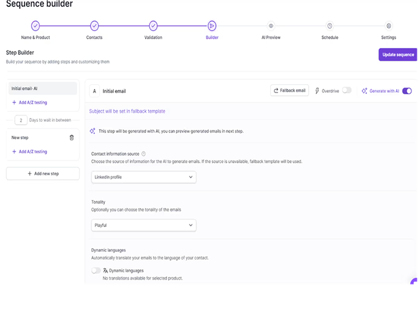Open the LinkedIn profile source dropdown
420x315 pixels.
143,177
